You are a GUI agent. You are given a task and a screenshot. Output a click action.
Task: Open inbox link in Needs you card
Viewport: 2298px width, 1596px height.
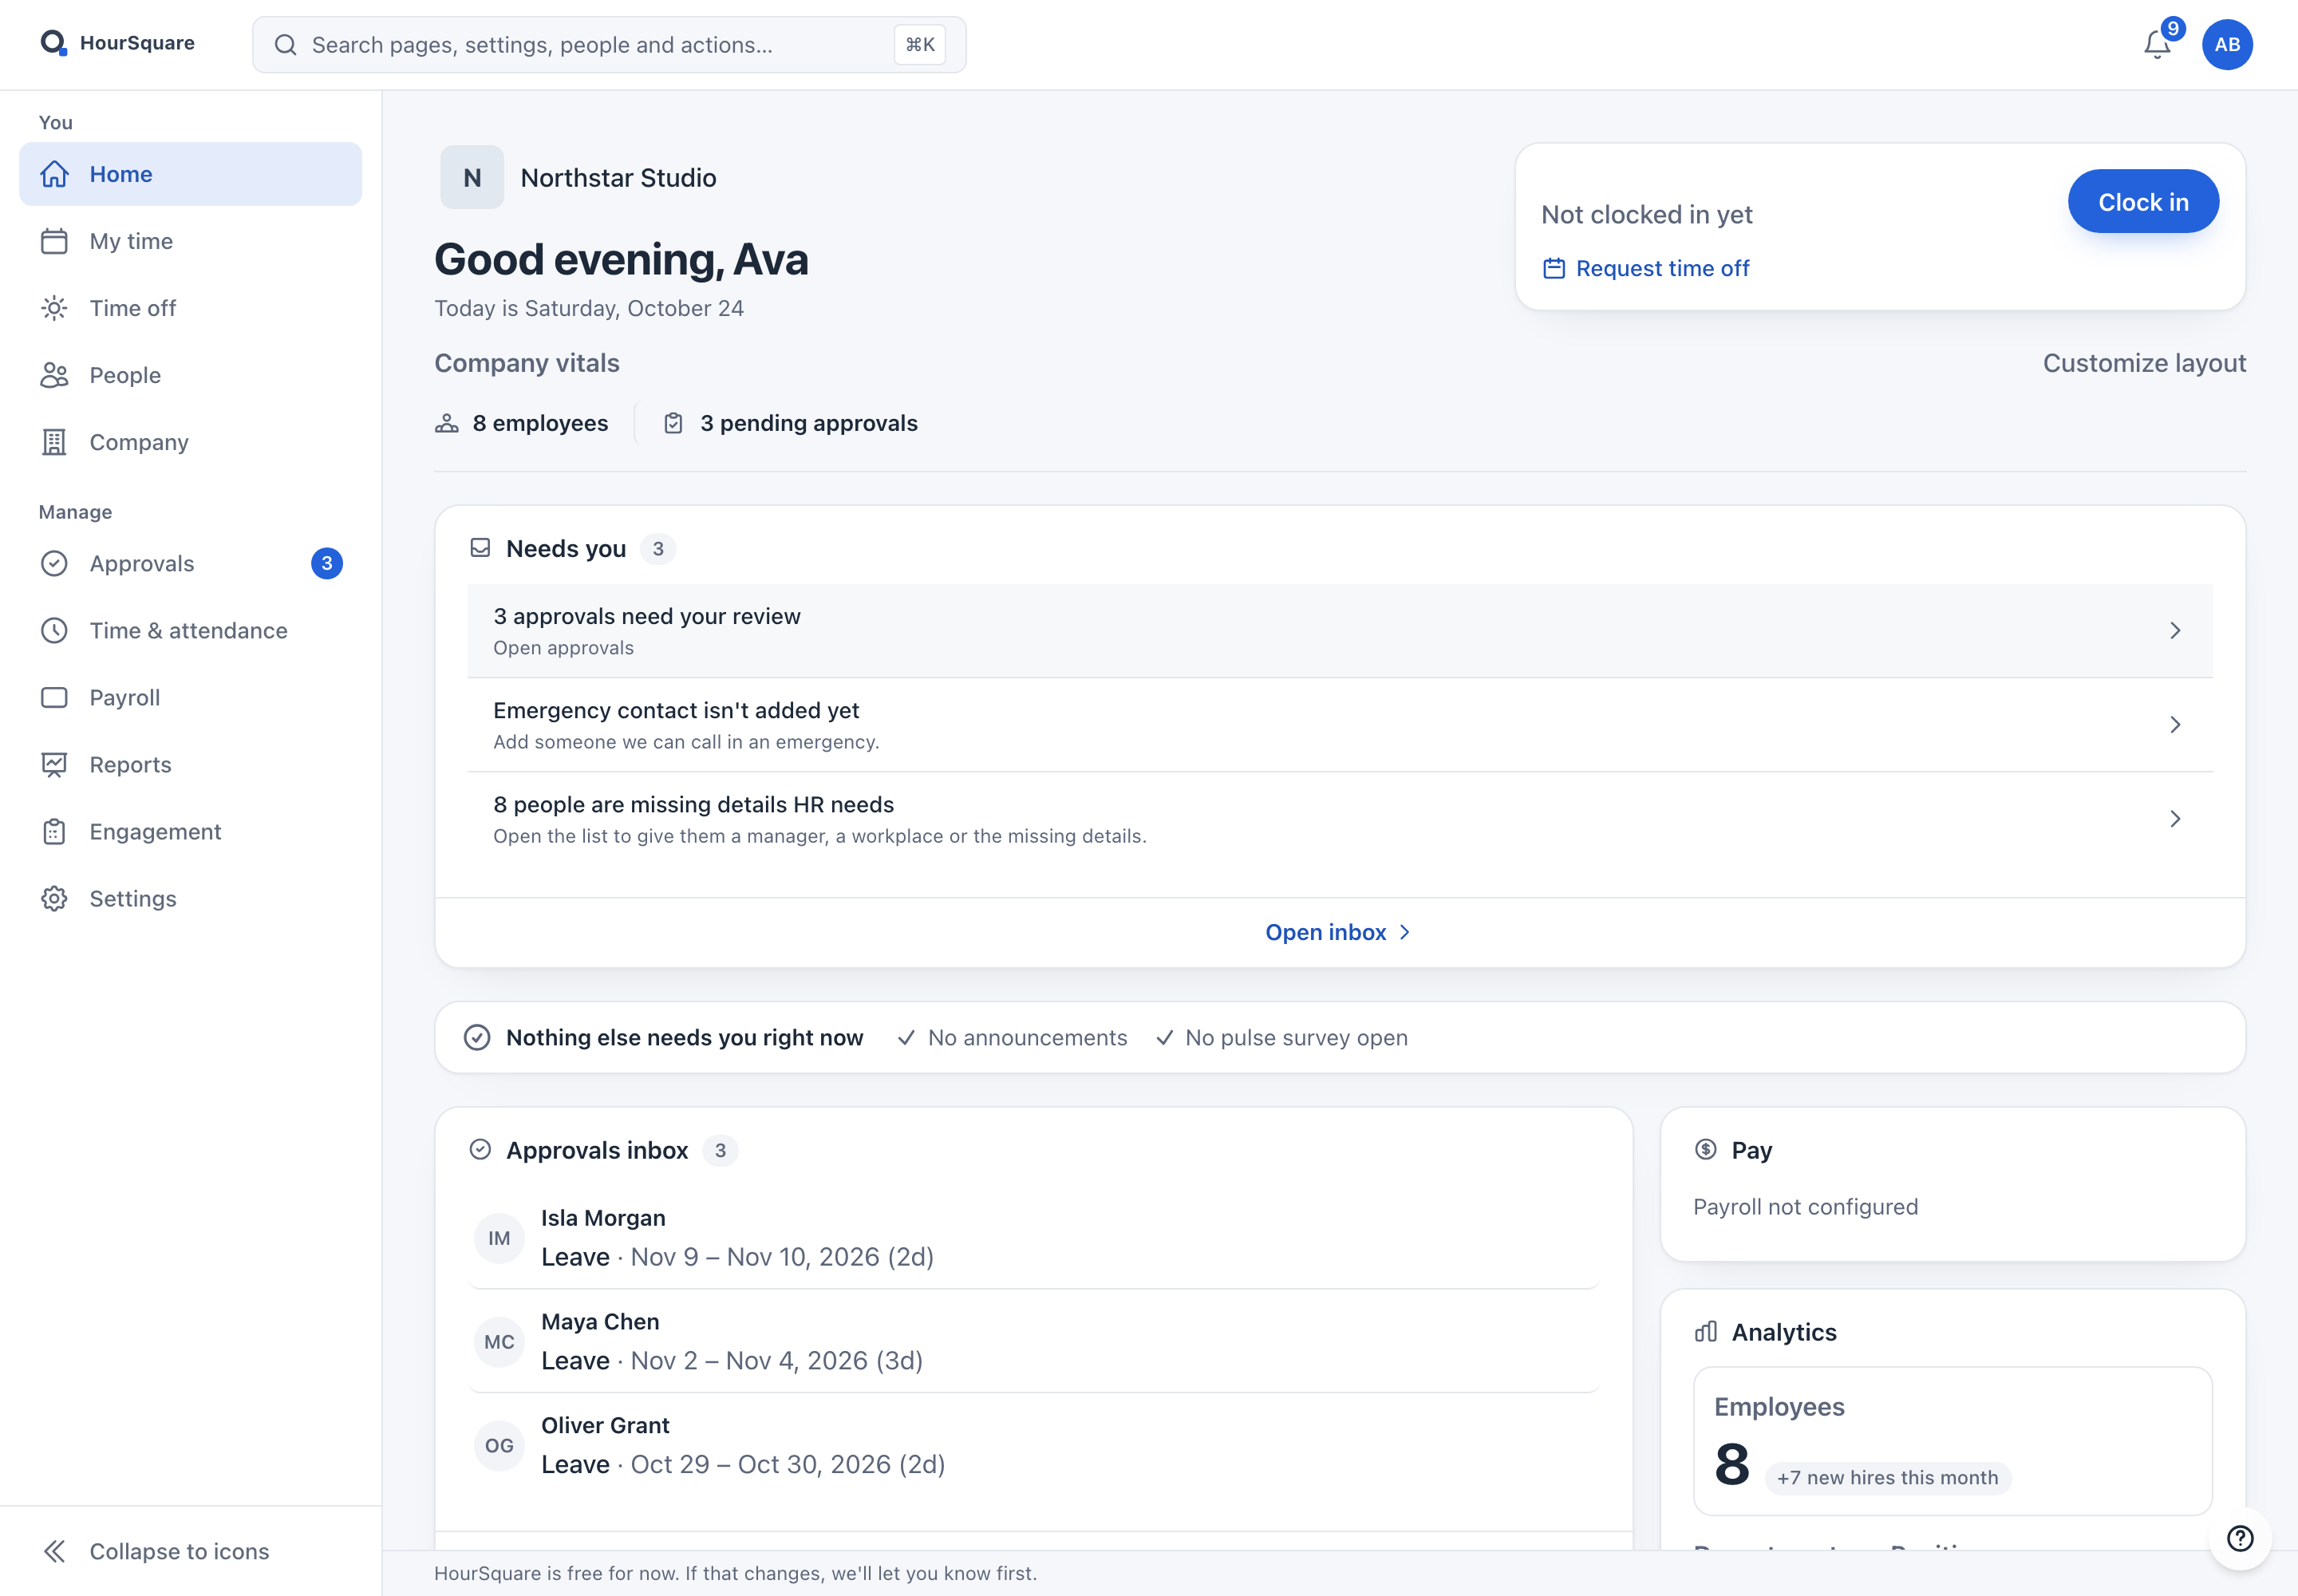tap(1338, 932)
